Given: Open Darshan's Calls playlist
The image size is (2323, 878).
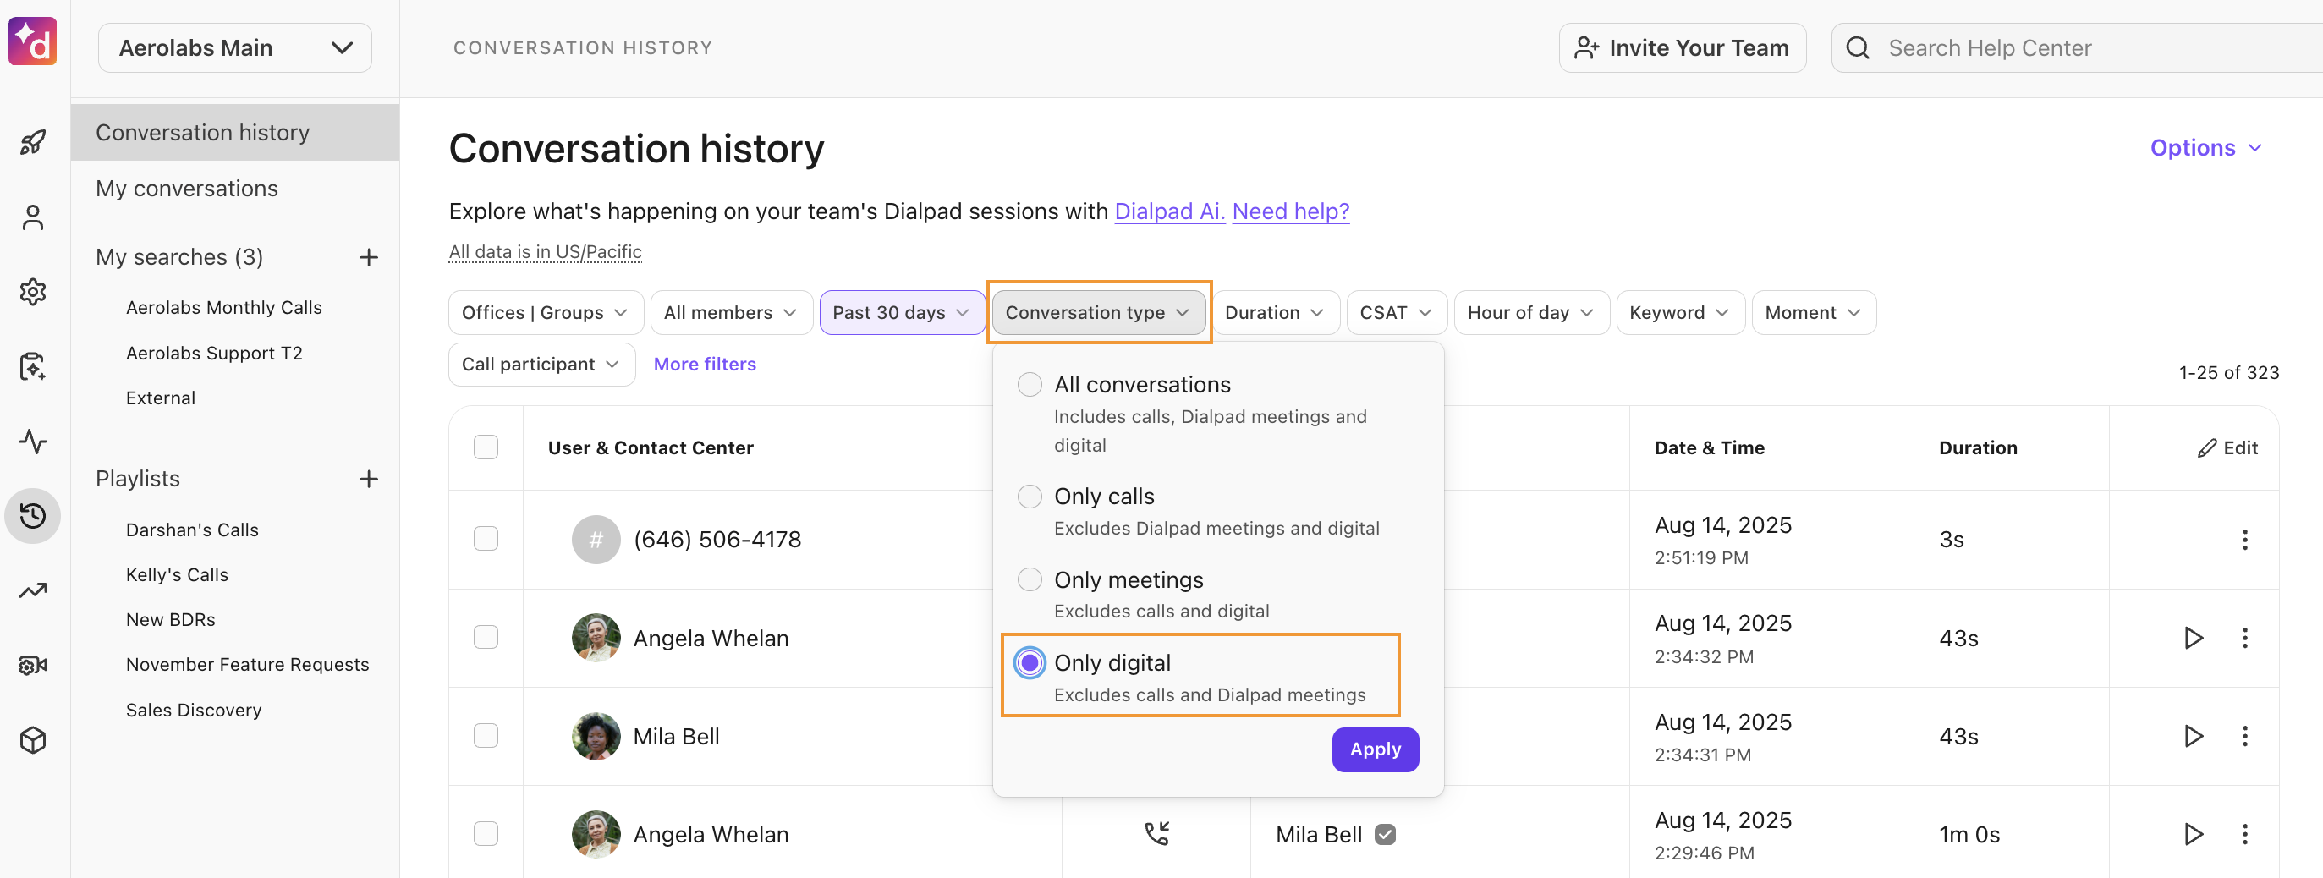Looking at the screenshot, I should click(192, 530).
